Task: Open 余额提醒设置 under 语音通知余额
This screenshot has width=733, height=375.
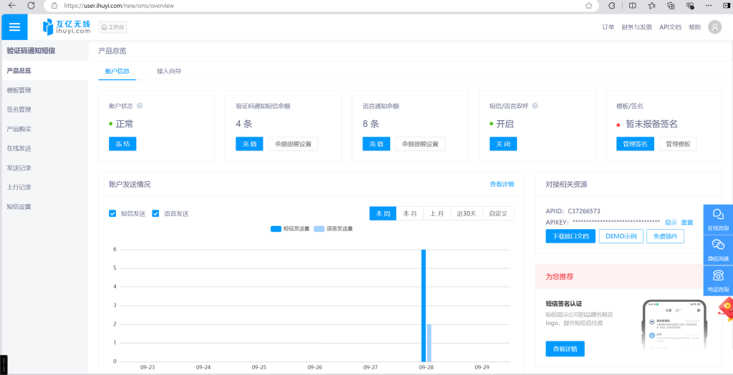Action: click(420, 144)
